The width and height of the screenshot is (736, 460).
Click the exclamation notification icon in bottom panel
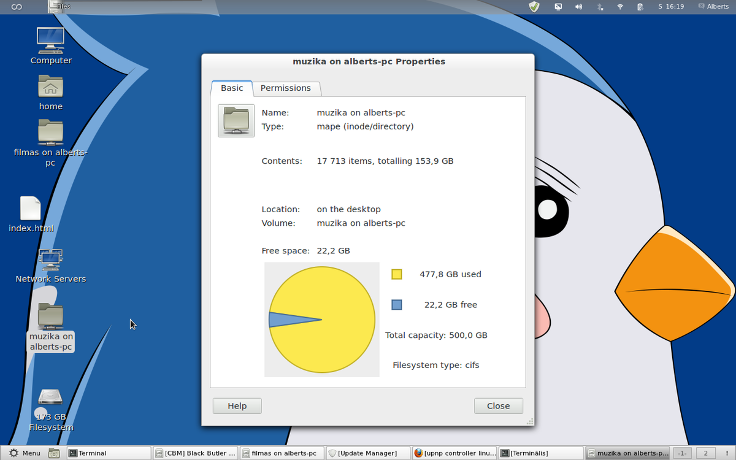pyautogui.click(x=726, y=453)
